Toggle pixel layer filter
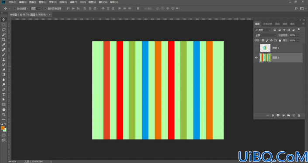Viewport: 308px width, 163px height. [x=275, y=30]
